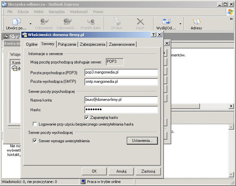236x186 pixels.
Task: Select the Serwery tab
Action: tap(48, 44)
